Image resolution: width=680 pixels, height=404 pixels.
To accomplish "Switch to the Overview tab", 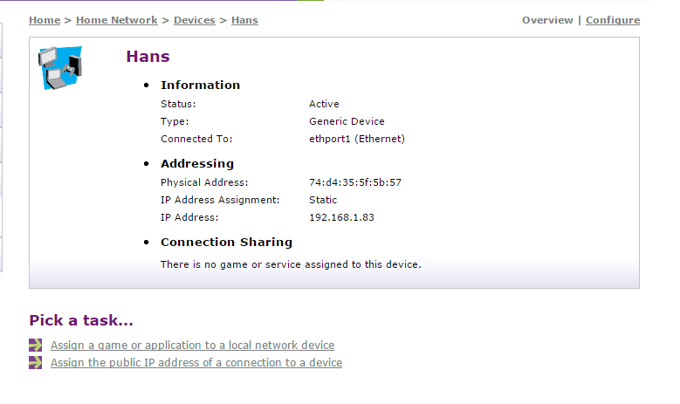I will pyautogui.click(x=547, y=20).
